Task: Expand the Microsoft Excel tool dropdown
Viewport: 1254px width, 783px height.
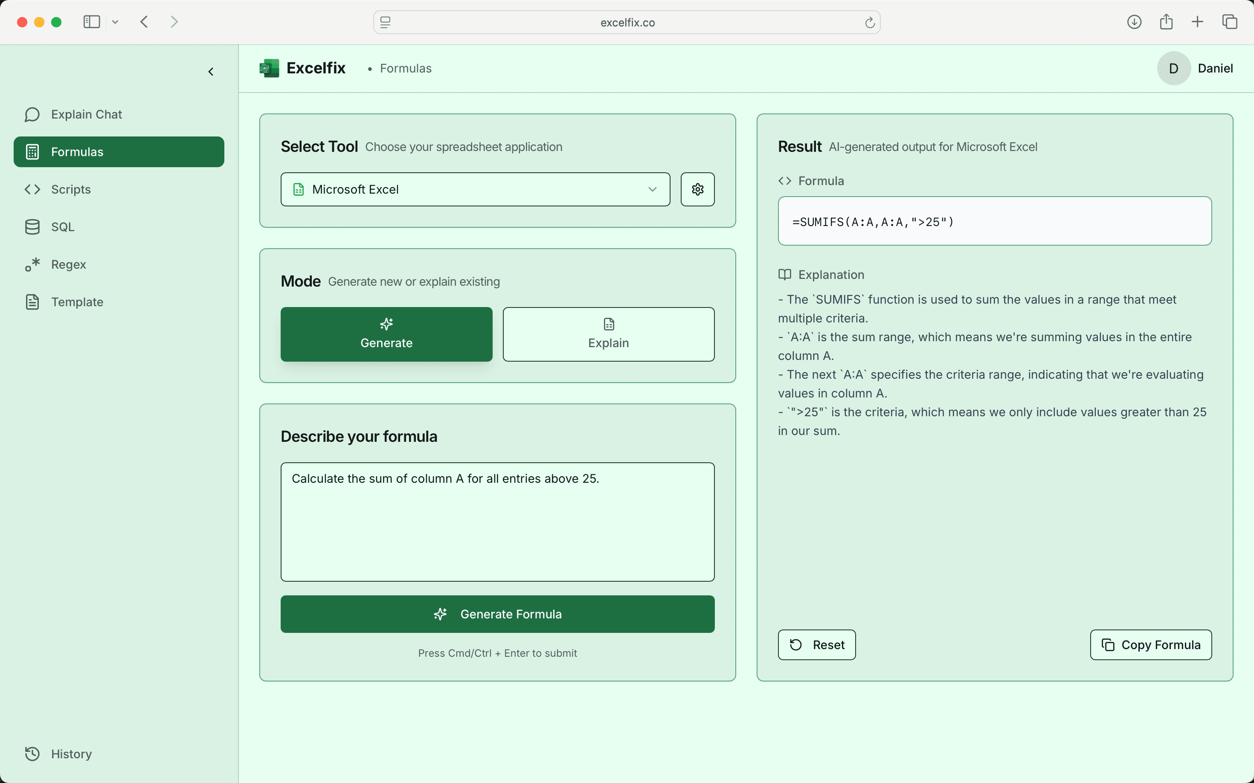Action: [x=475, y=189]
